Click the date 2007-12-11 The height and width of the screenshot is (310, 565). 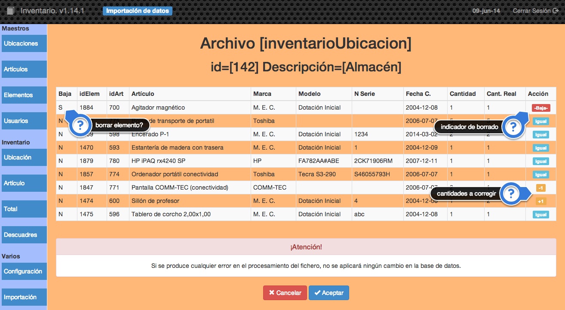point(421,161)
